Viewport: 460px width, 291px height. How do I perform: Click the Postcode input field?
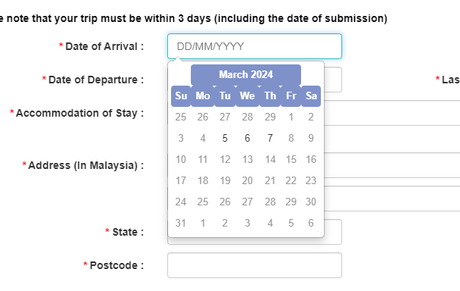(x=255, y=265)
